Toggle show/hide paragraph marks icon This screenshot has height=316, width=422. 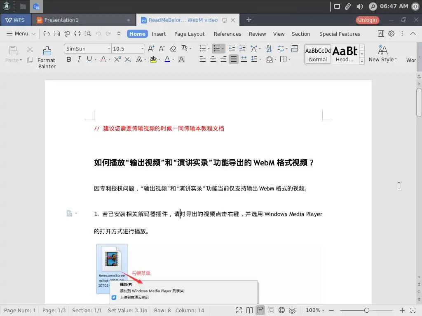point(281,49)
